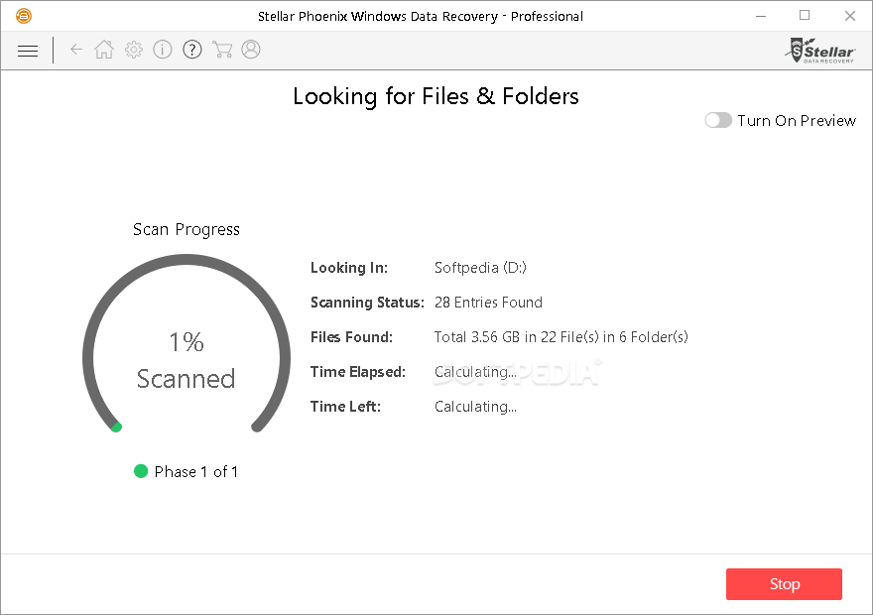
Task: Open the Buy shopping cart icon
Action: 222,50
